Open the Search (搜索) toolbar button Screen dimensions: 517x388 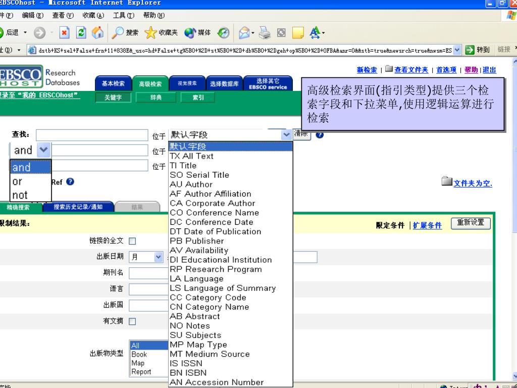[125, 32]
